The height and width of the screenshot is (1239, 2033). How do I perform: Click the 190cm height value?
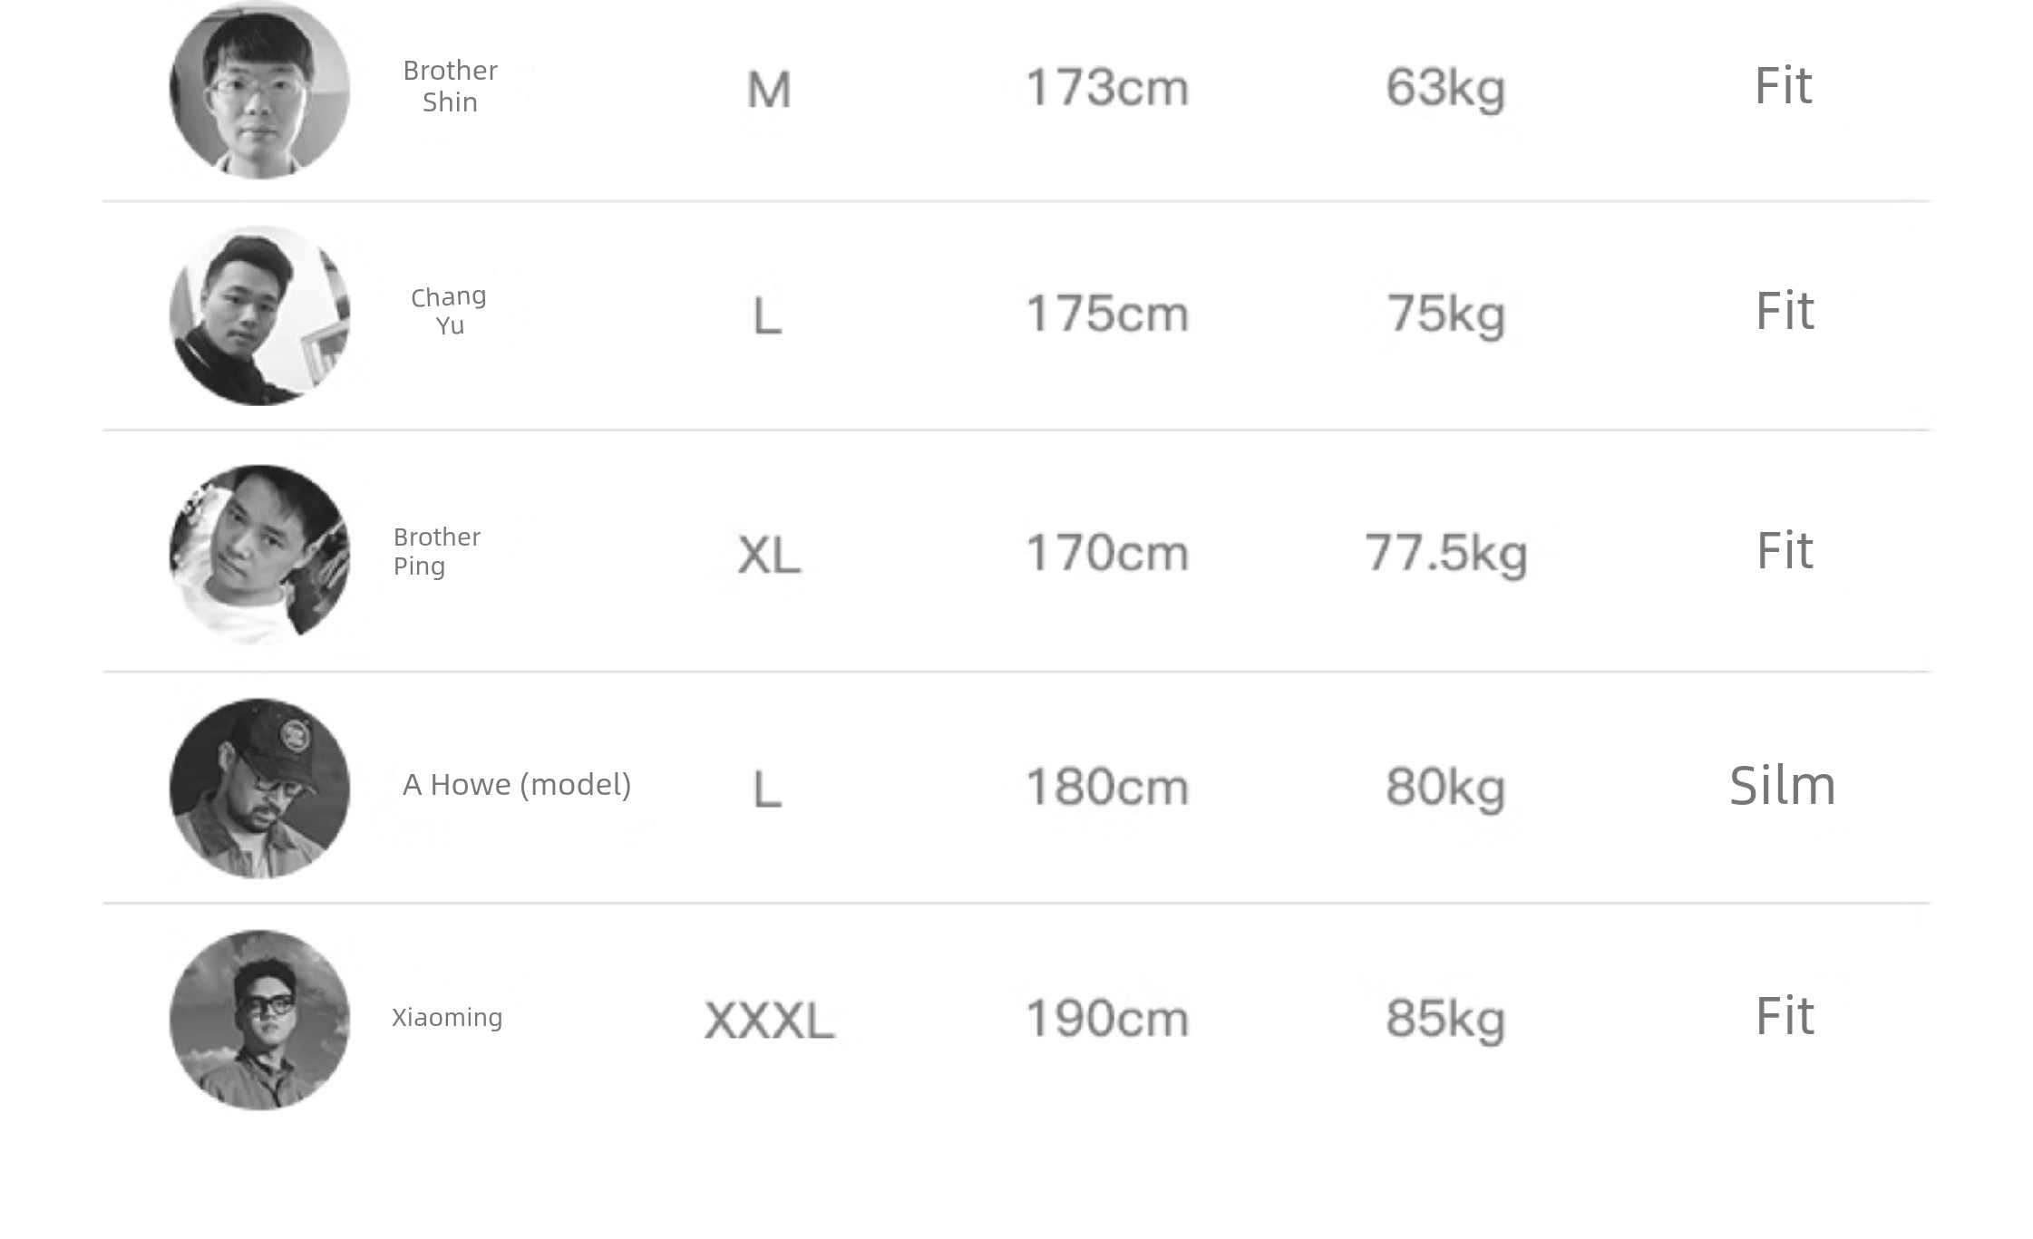(x=1107, y=1019)
